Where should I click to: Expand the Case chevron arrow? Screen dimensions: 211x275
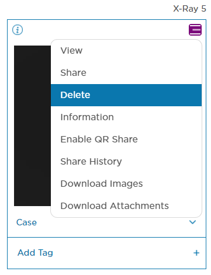192,222
